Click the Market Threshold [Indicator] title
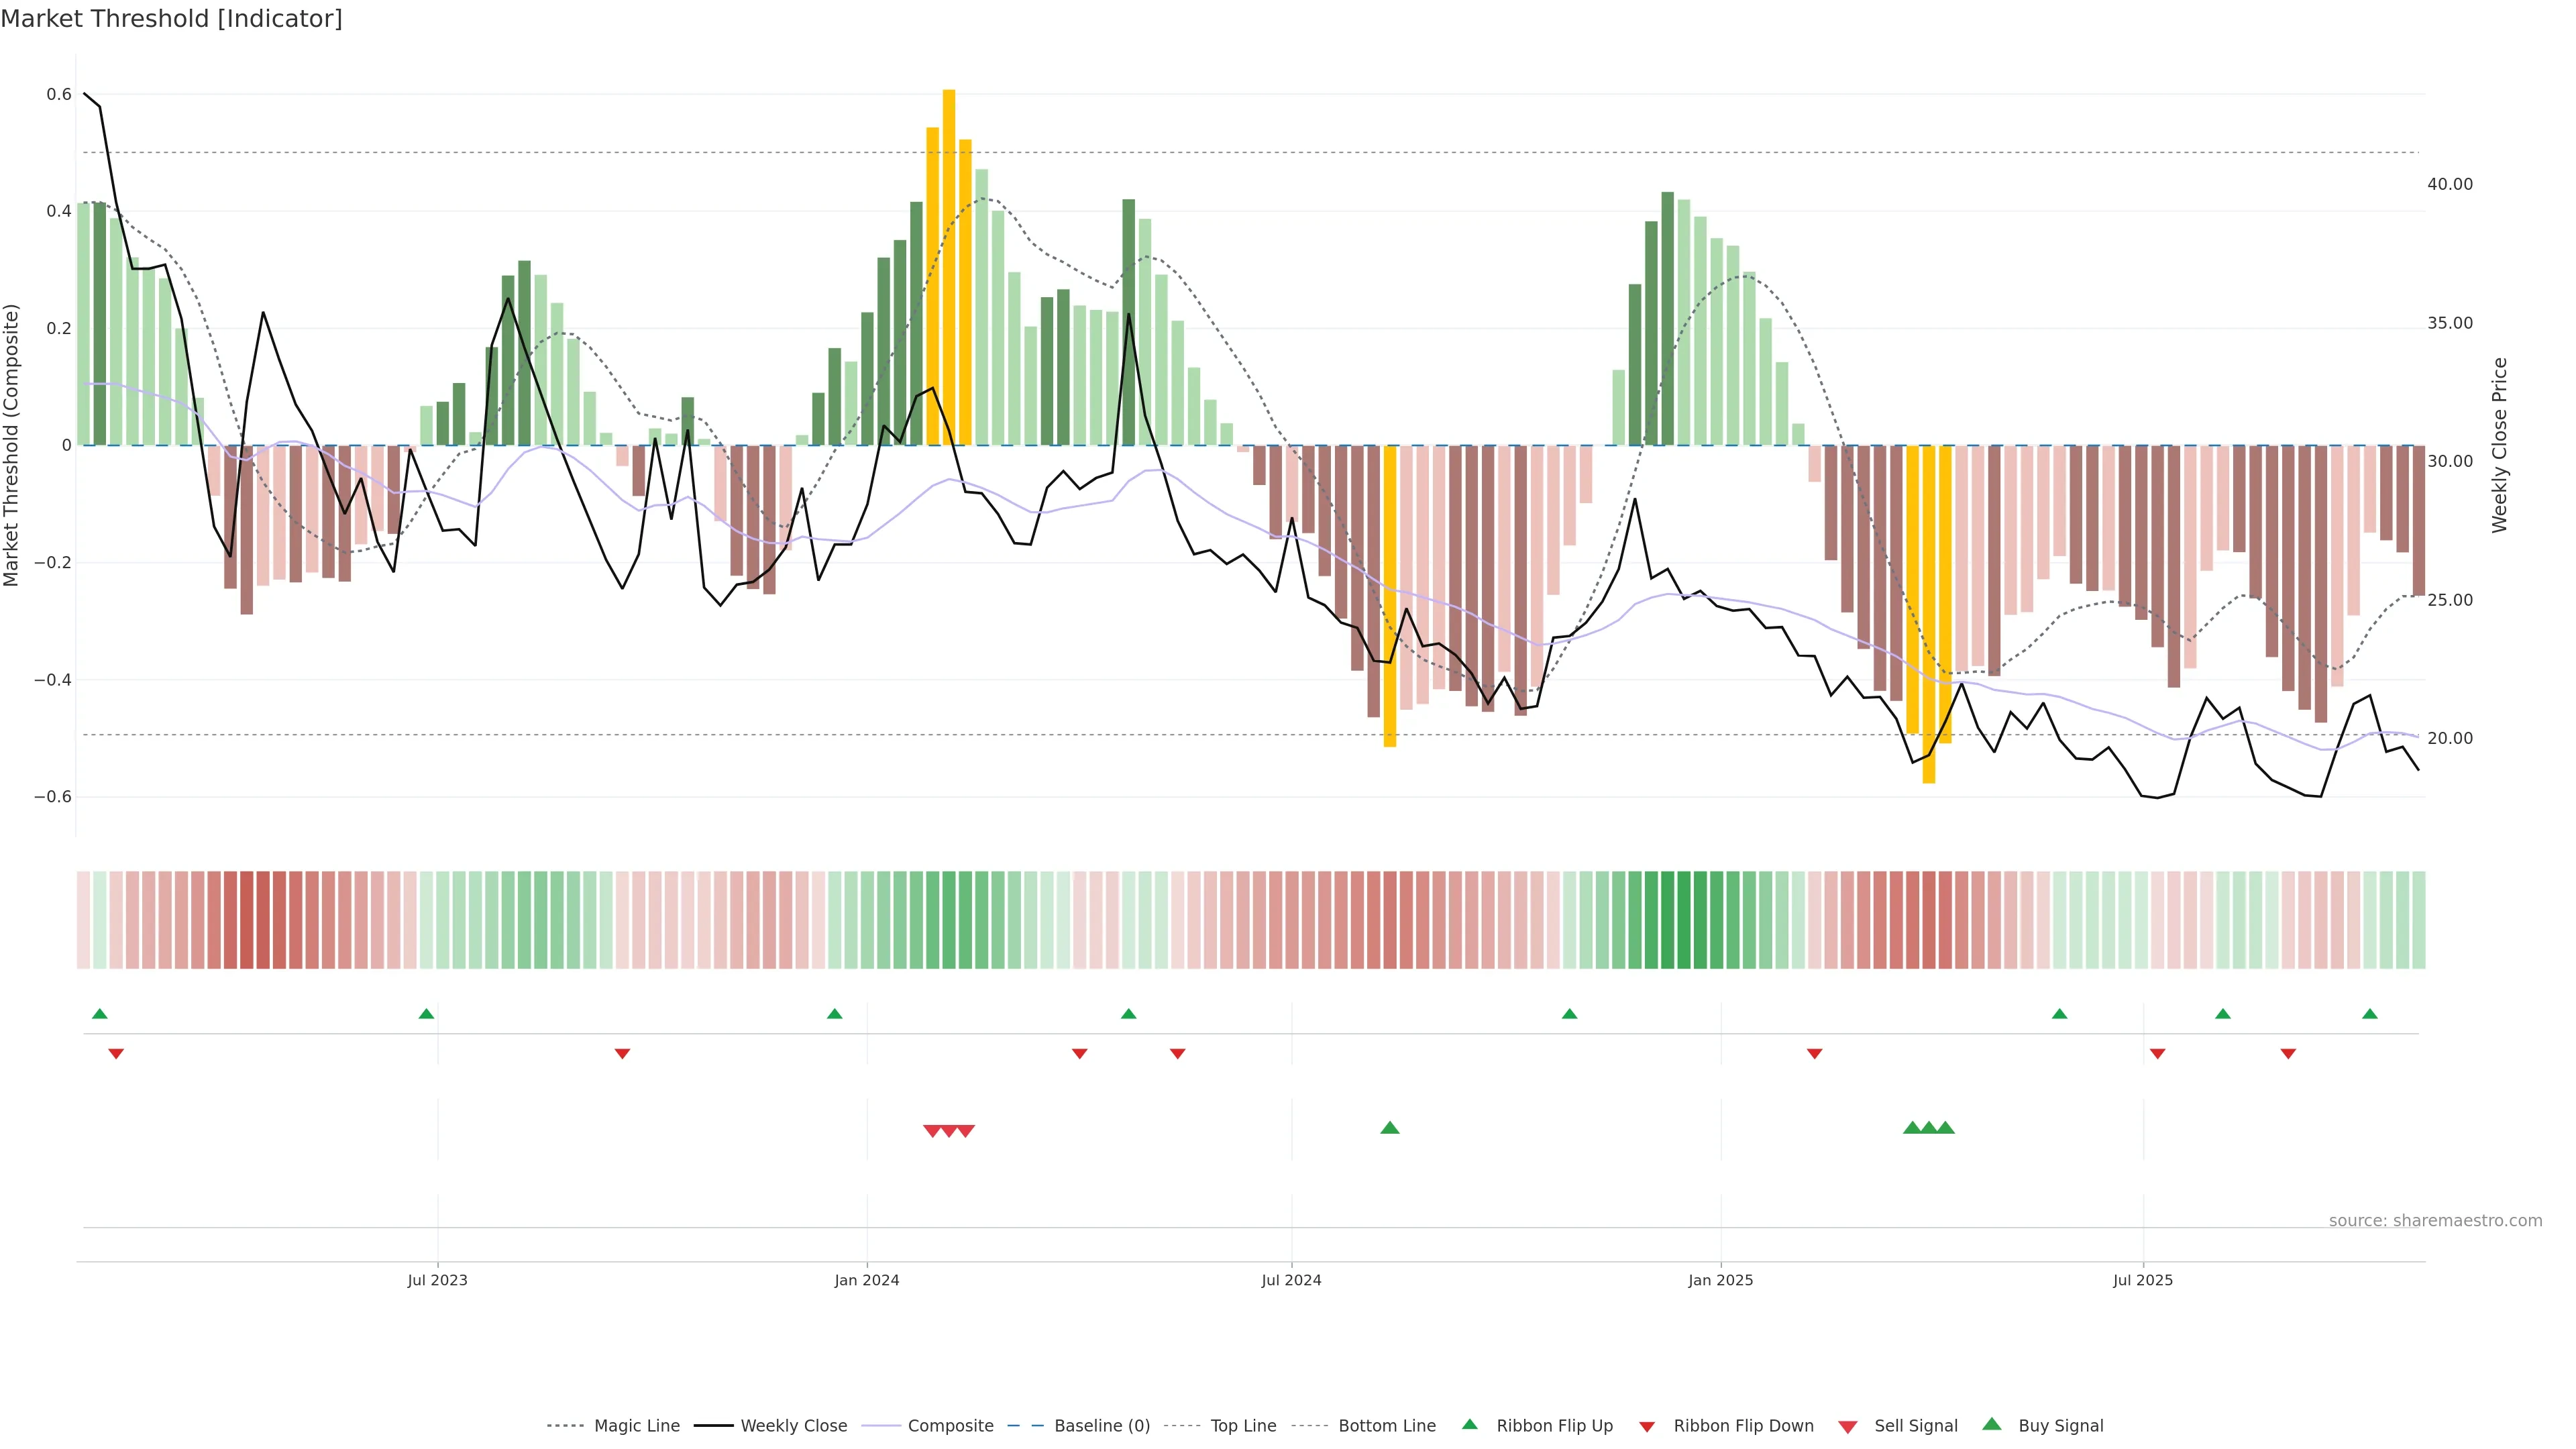This screenshot has height=1449, width=2576. [171, 19]
